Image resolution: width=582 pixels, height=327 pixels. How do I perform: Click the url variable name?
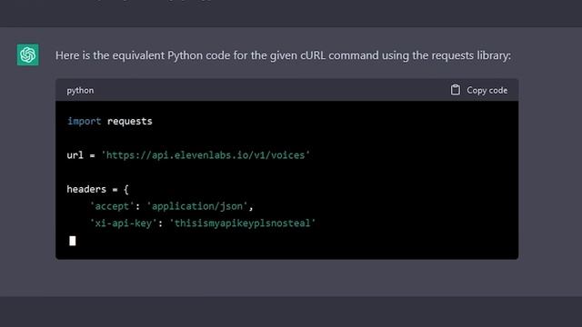(x=75, y=155)
